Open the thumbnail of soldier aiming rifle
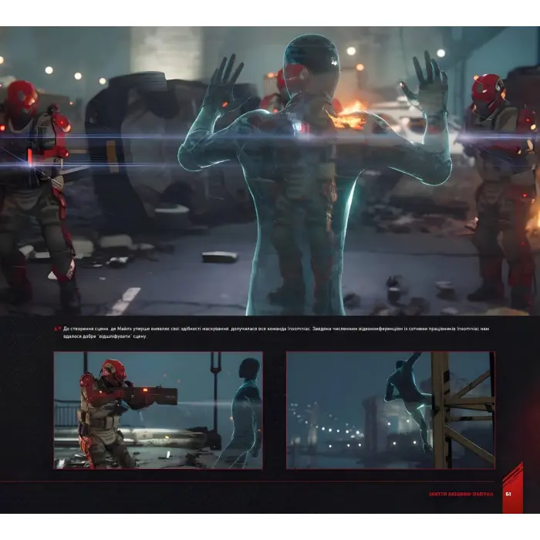The image size is (540, 540). coord(157,410)
